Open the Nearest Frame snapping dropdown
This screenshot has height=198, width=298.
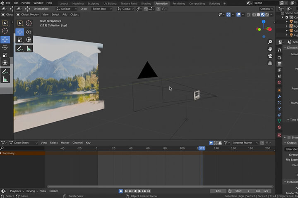pyautogui.click(x=245, y=143)
